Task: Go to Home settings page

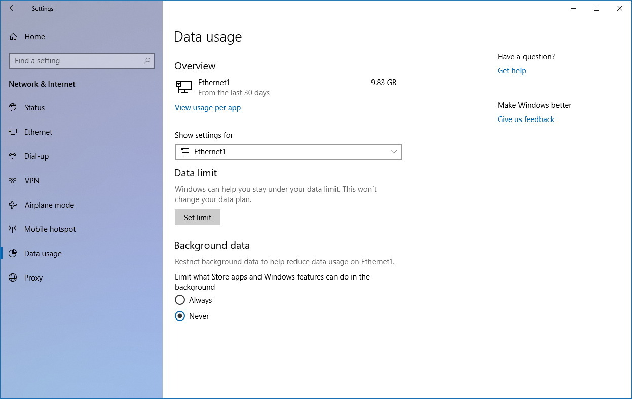Action: pos(81,37)
